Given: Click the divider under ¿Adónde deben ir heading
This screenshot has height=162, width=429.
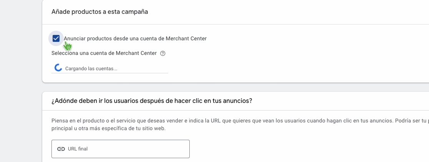Looking at the screenshot, I should point(230,111).
